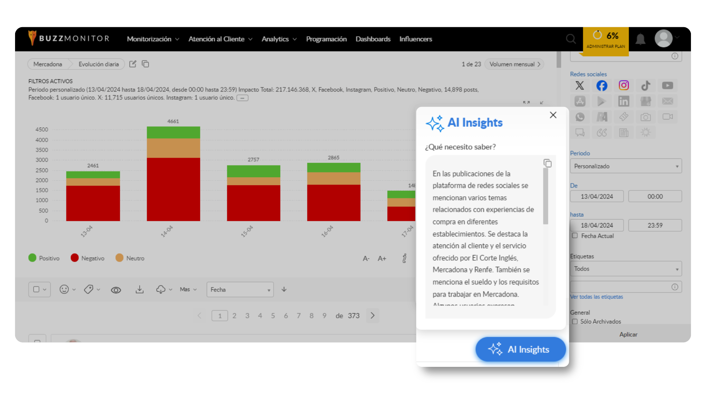
Task: Select the video camera source icon
Action: click(x=668, y=117)
